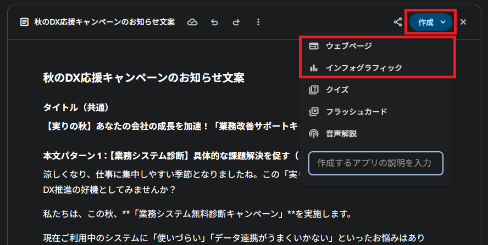The image size is (488, 245).
Task: Redo the last undone edit
Action: (236, 22)
